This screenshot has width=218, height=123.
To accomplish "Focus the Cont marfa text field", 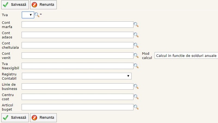I will click(77, 25).
